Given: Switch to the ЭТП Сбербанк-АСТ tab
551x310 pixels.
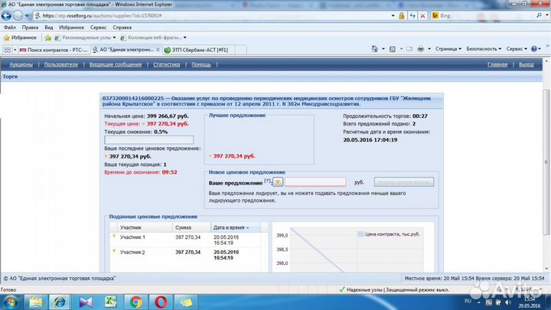Looking at the screenshot, I should click(x=197, y=49).
